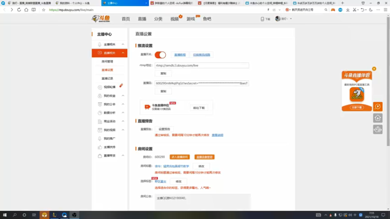Click the 前往下载 companion download button
Screen dimensions: 390x219
tap(199, 108)
